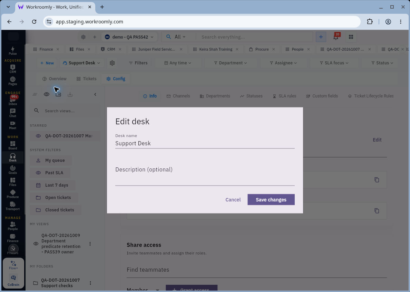Select the SLA rules config tab
This screenshot has width=410, height=292.
click(x=284, y=96)
